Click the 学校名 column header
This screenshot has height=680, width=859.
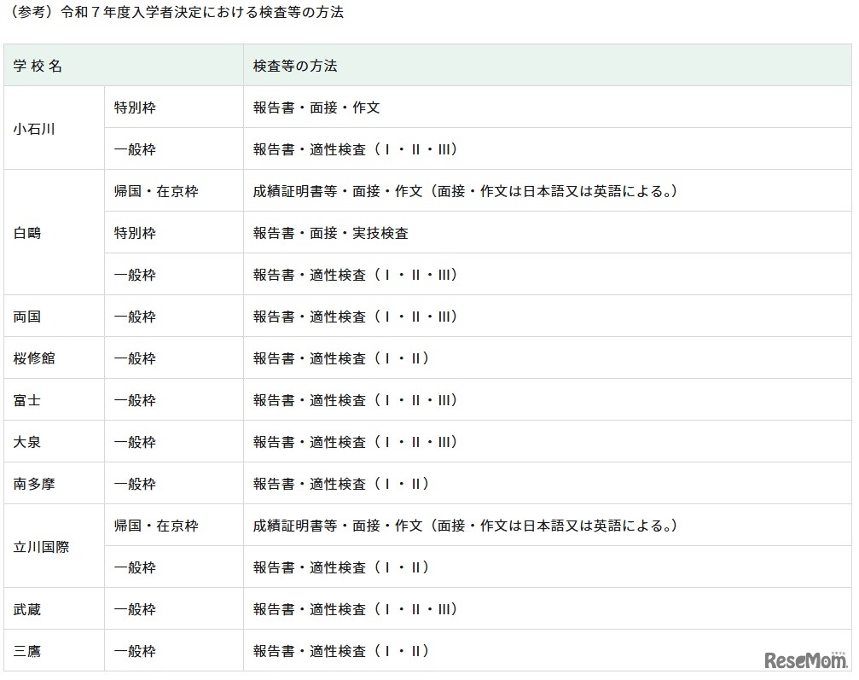point(32,64)
